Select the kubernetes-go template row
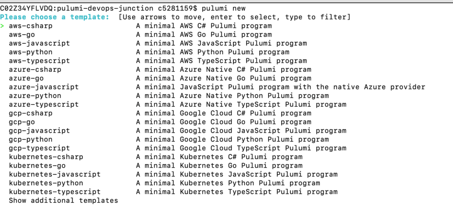This screenshot has height=224, width=453. [x=155, y=166]
